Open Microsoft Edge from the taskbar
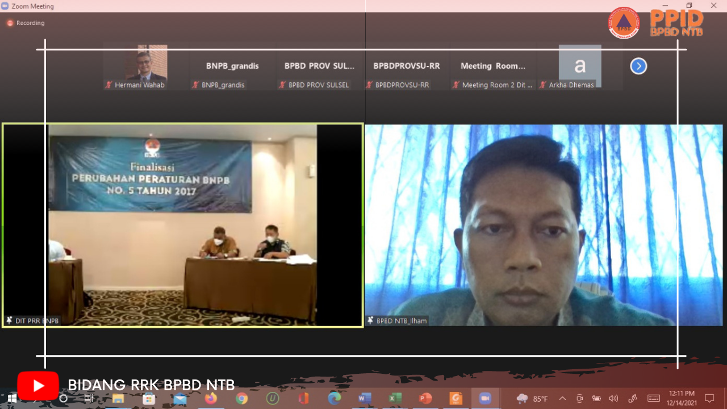This screenshot has height=409, width=727. click(x=334, y=399)
